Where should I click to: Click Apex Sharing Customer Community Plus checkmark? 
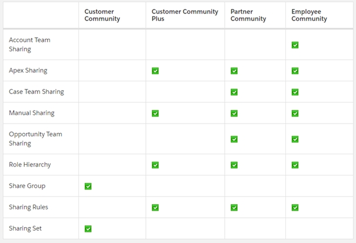click(155, 71)
